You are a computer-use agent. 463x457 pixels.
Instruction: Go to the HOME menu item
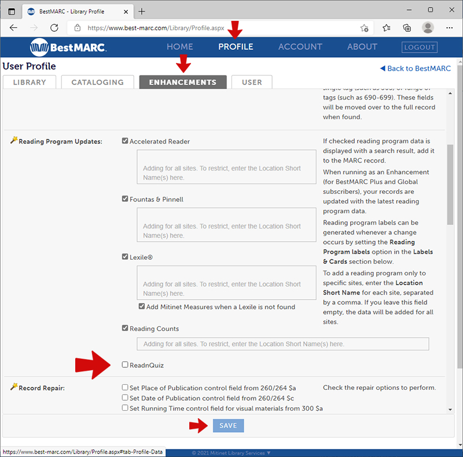180,47
